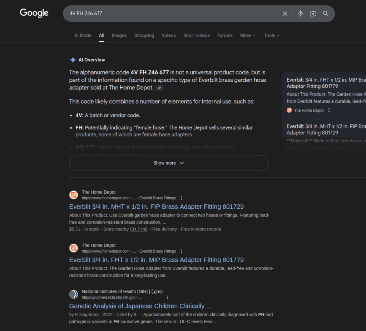Switch to Images tab
The image size is (366, 331).
click(119, 35)
